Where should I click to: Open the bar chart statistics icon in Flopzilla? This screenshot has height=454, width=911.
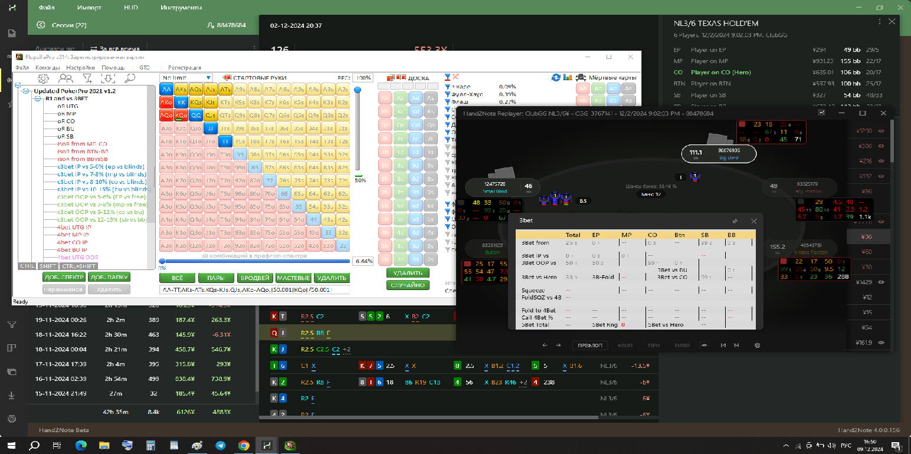(x=568, y=77)
